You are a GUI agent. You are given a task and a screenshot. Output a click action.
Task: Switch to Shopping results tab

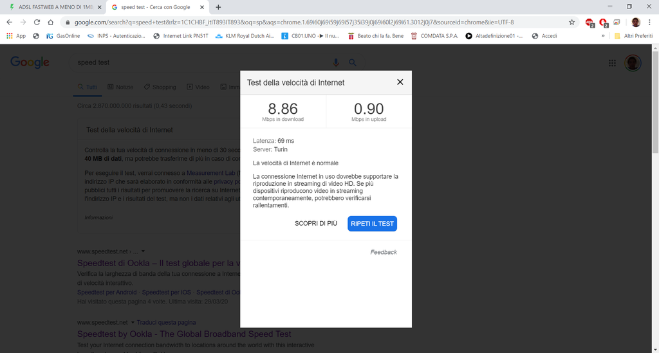click(x=160, y=87)
